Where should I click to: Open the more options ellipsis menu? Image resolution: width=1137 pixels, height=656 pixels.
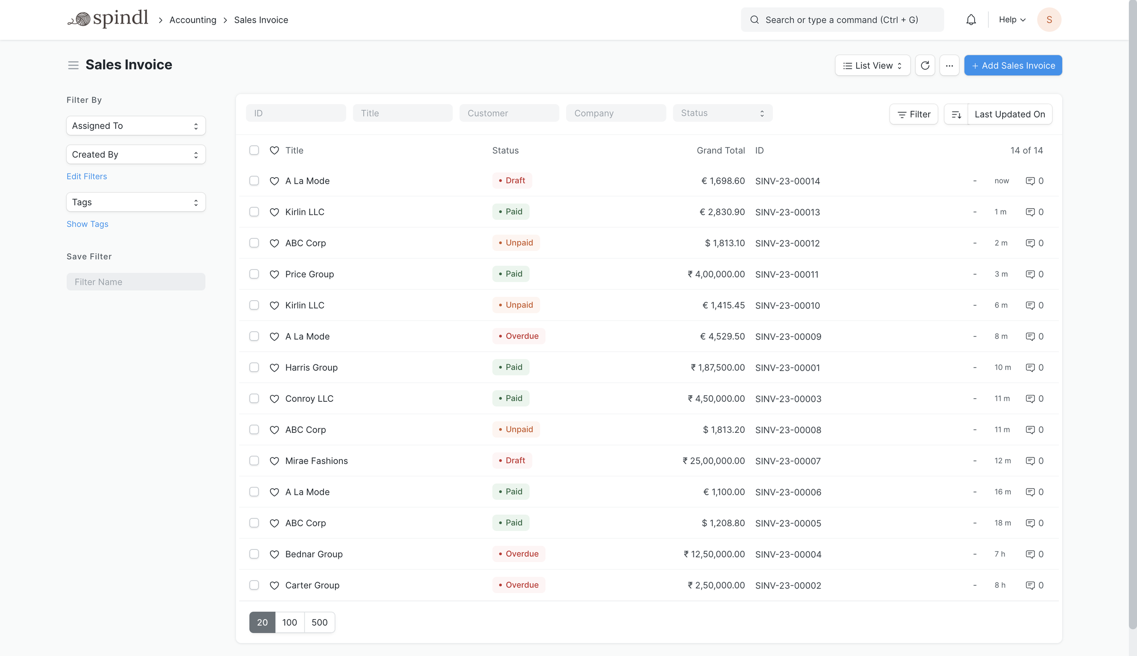click(x=950, y=65)
